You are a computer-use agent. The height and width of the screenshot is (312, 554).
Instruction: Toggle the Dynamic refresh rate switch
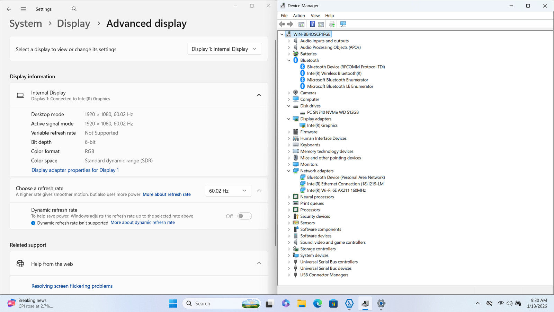(244, 216)
